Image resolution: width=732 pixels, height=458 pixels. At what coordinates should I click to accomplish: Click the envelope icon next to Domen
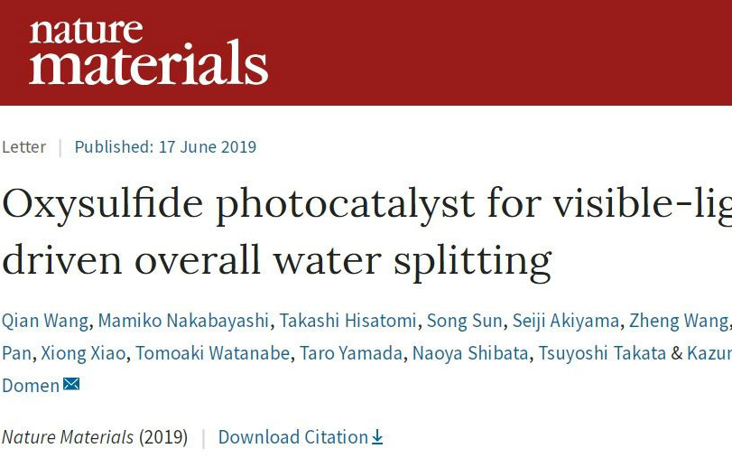click(71, 384)
